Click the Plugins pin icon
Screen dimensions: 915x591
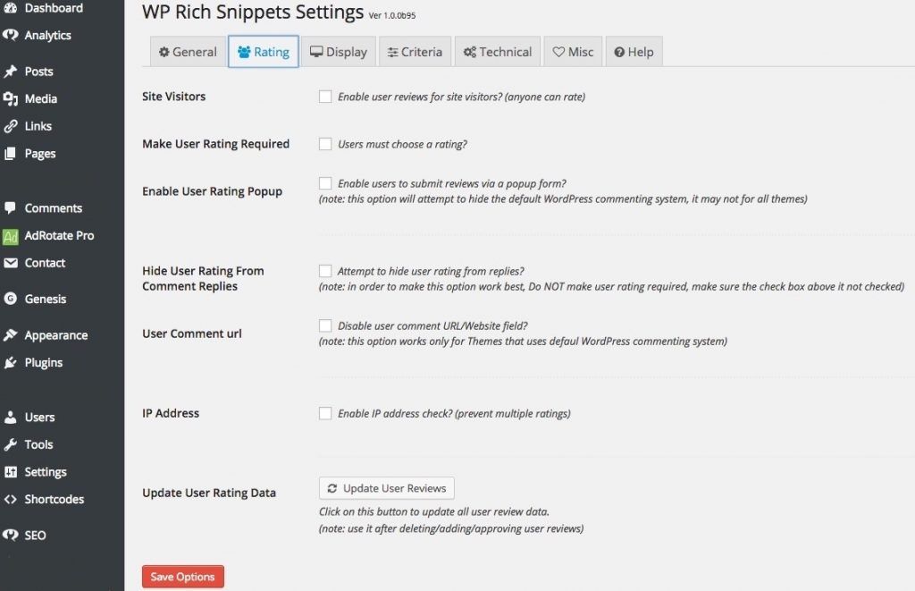click(x=42, y=362)
